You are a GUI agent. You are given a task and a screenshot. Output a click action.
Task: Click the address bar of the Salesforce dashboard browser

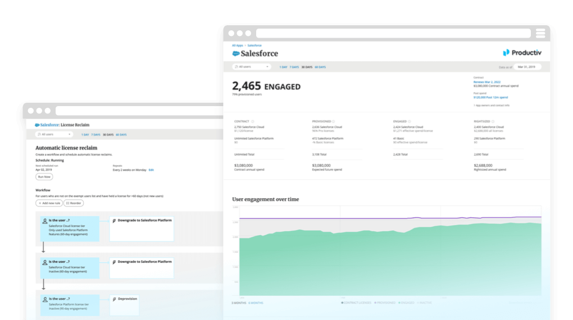(x=393, y=33)
